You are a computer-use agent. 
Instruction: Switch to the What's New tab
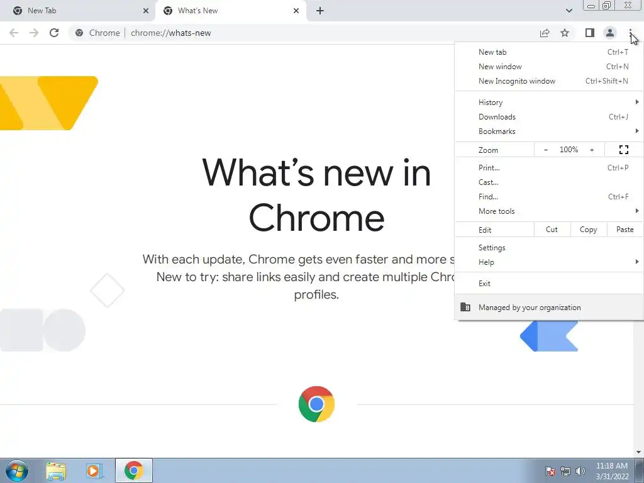(x=230, y=11)
